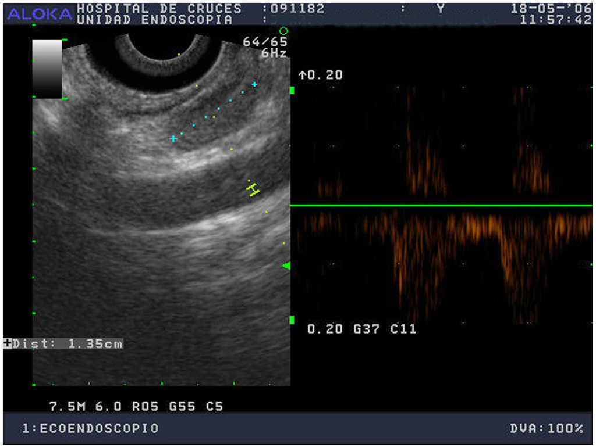Select the lower cyan caliper cross marker
The image size is (596, 448).
click(x=173, y=138)
